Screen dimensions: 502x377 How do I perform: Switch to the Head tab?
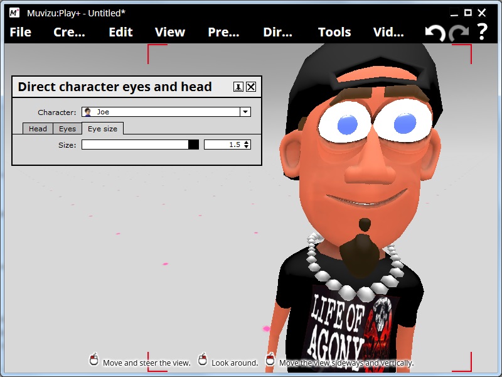point(38,129)
